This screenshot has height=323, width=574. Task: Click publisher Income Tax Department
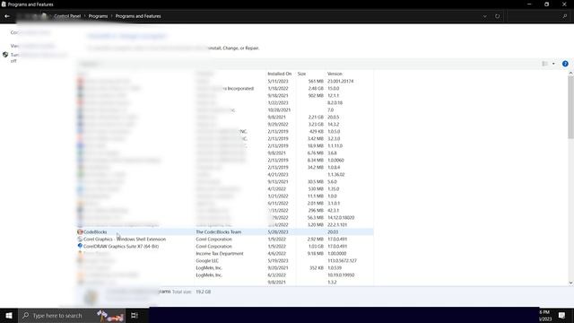(220, 253)
